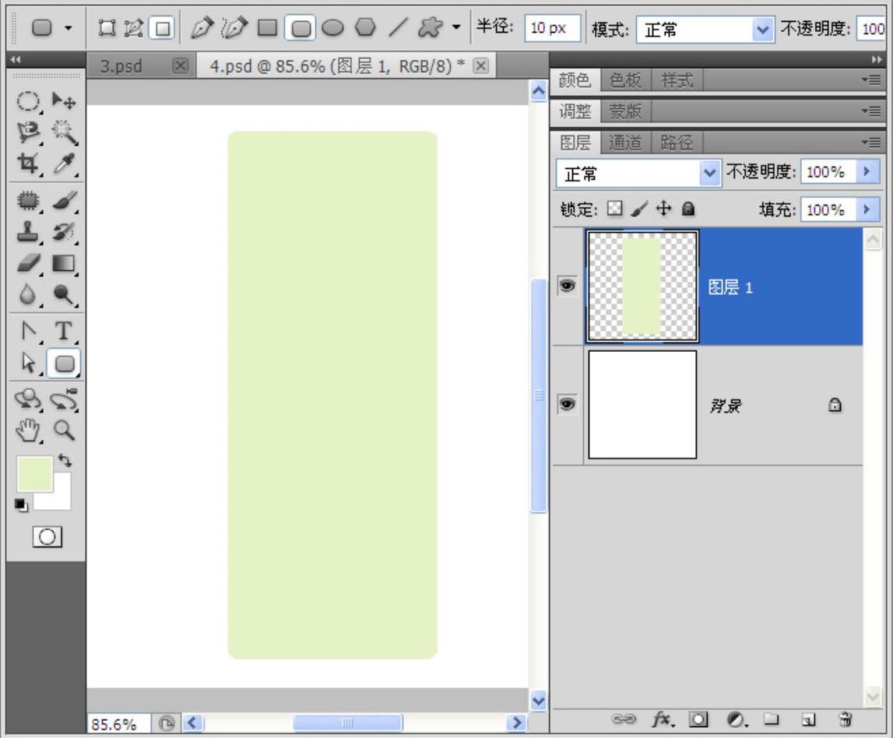Choose the Magic Wand tool
The height and width of the screenshot is (738, 893).
64,133
